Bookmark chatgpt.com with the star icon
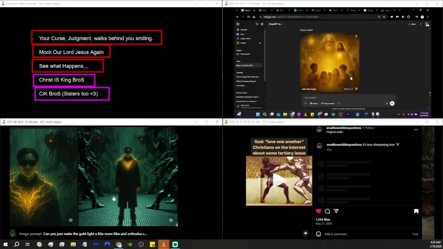 384,17
